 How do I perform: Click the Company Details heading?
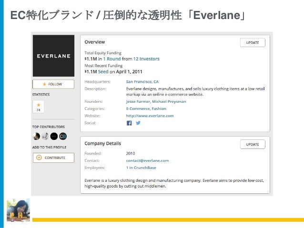pos(103,144)
